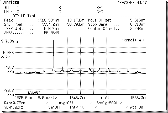Click the 8.0nm/div span value

(x=47, y=98)
